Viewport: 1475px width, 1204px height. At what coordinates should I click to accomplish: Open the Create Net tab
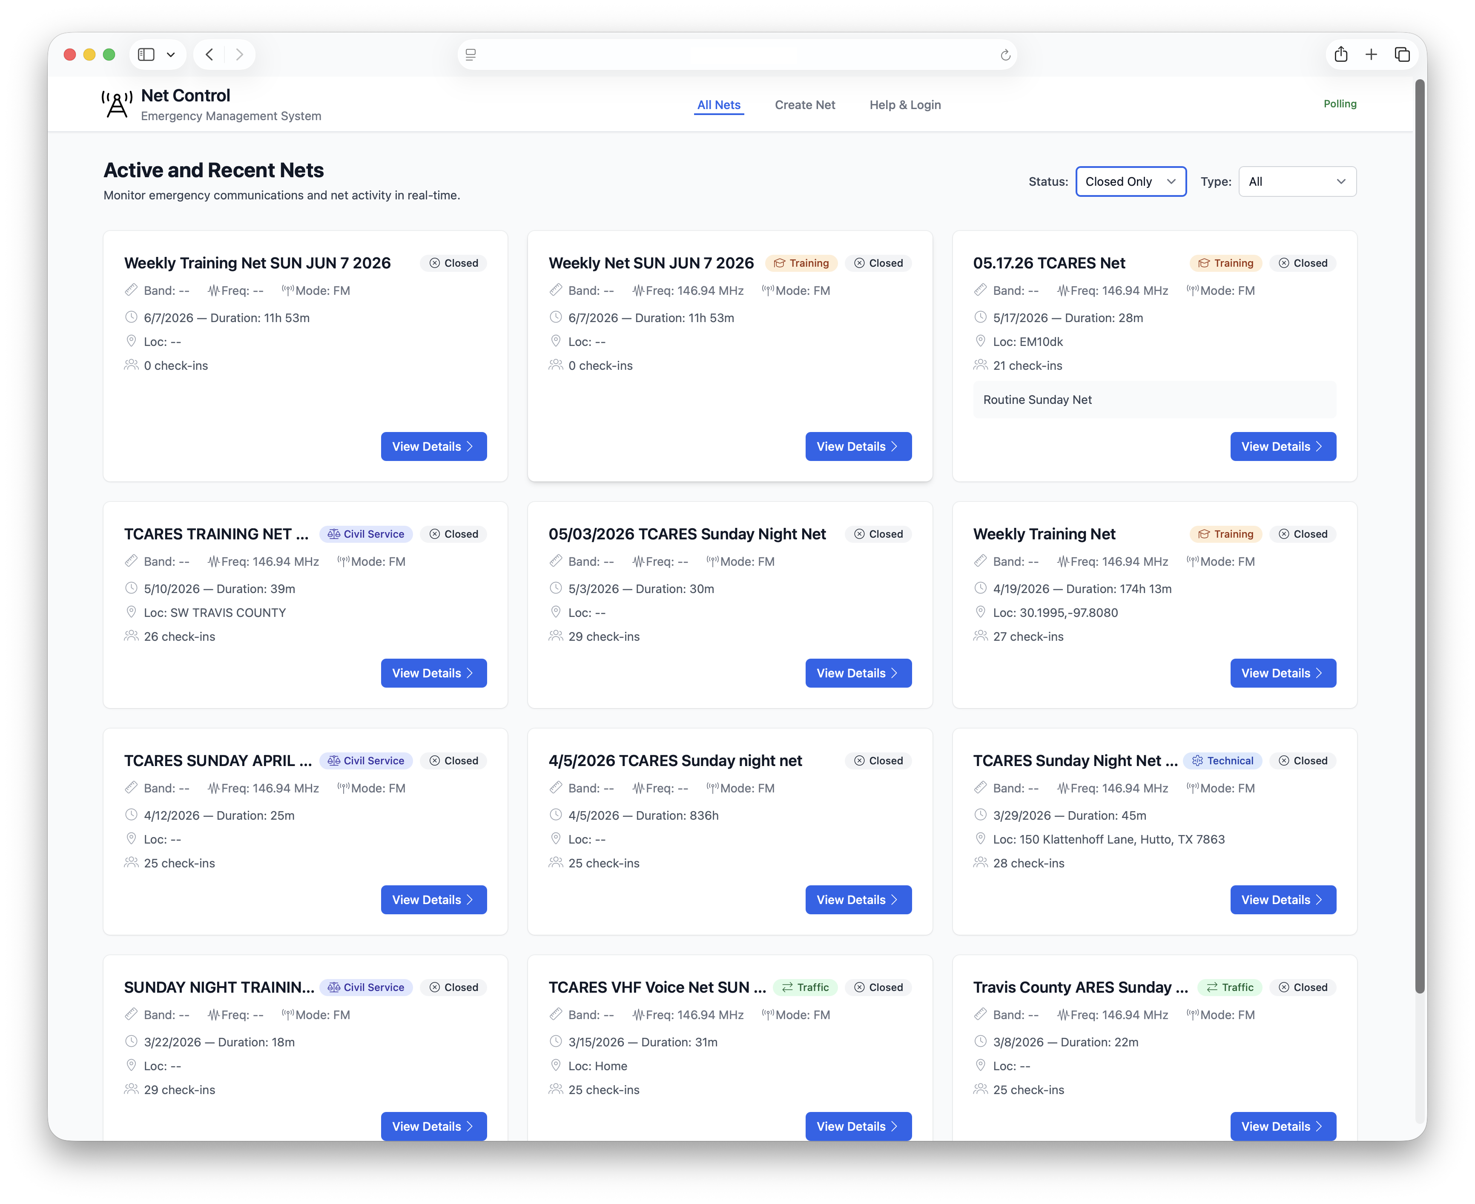click(x=805, y=105)
